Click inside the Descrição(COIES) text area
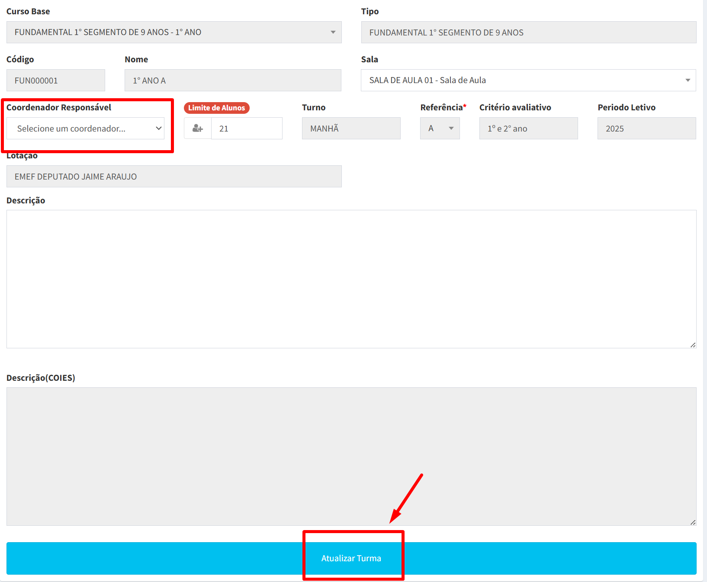Image resolution: width=707 pixels, height=582 pixels. (x=351, y=457)
